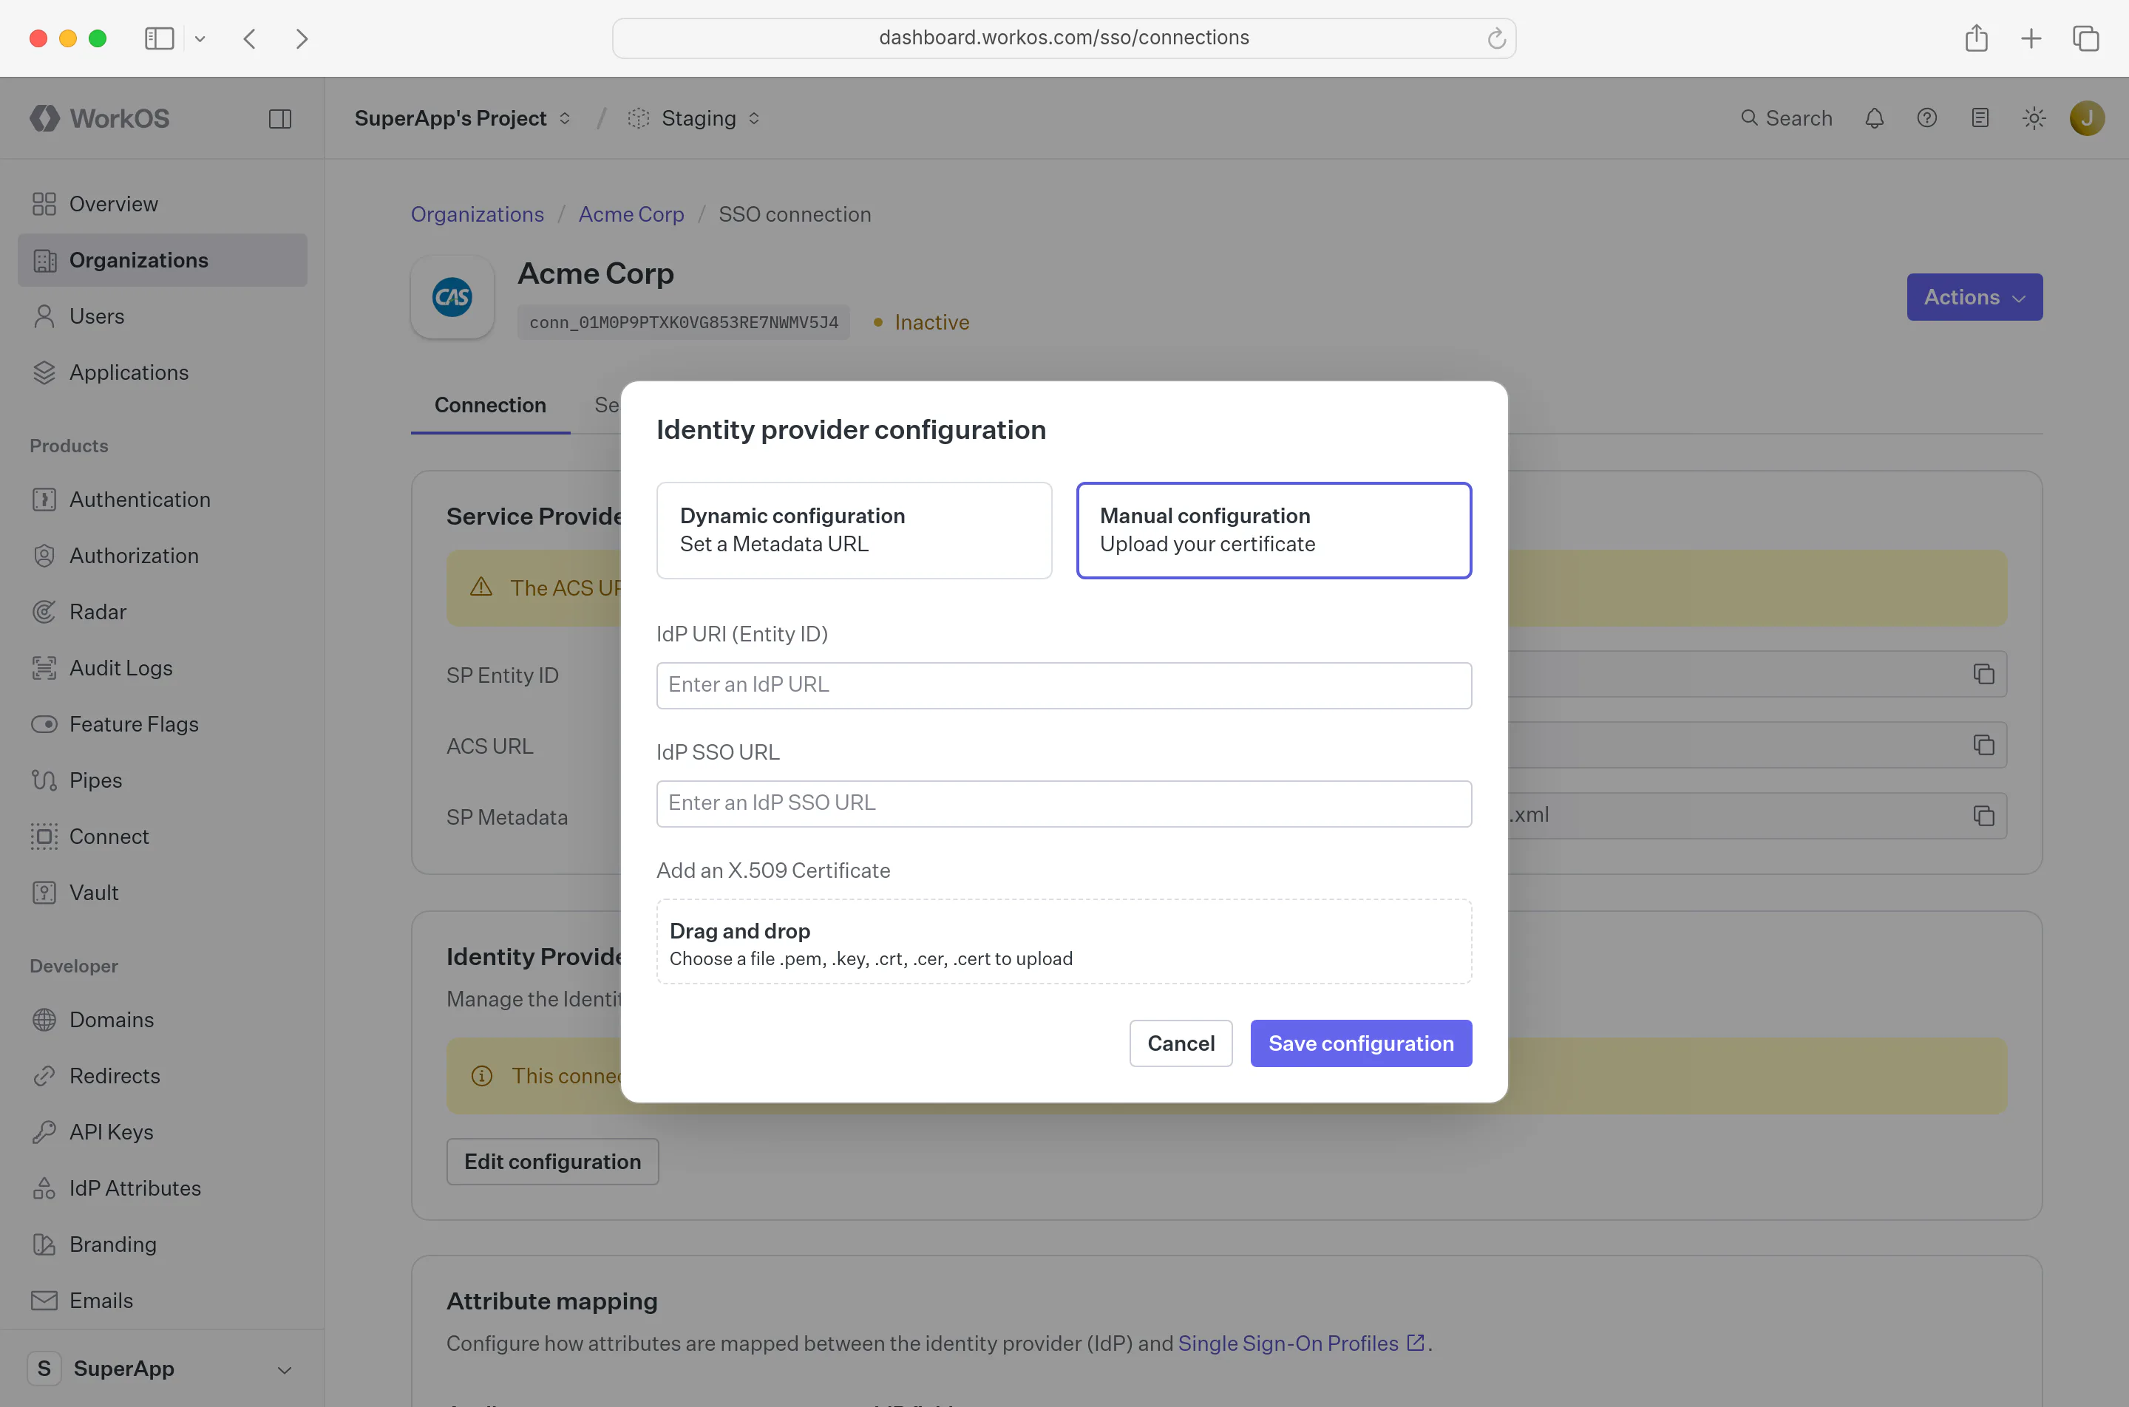Image resolution: width=2129 pixels, height=1407 pixels.
Task: Click the Safari share icon
Action: tap(1975, 38)
